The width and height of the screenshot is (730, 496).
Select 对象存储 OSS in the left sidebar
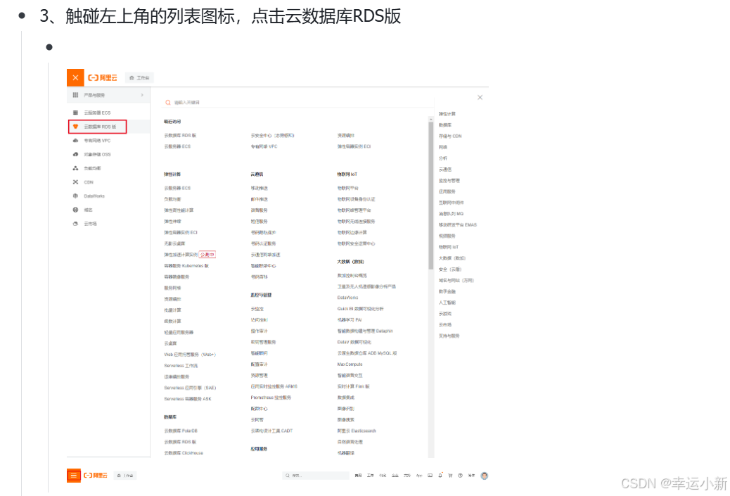(x=97, y=155)
